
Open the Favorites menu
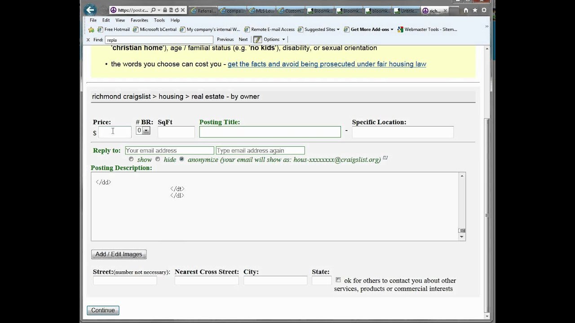(139, 20)
